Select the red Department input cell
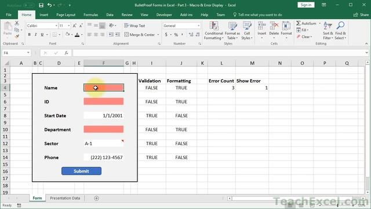 tap(103, 129)
